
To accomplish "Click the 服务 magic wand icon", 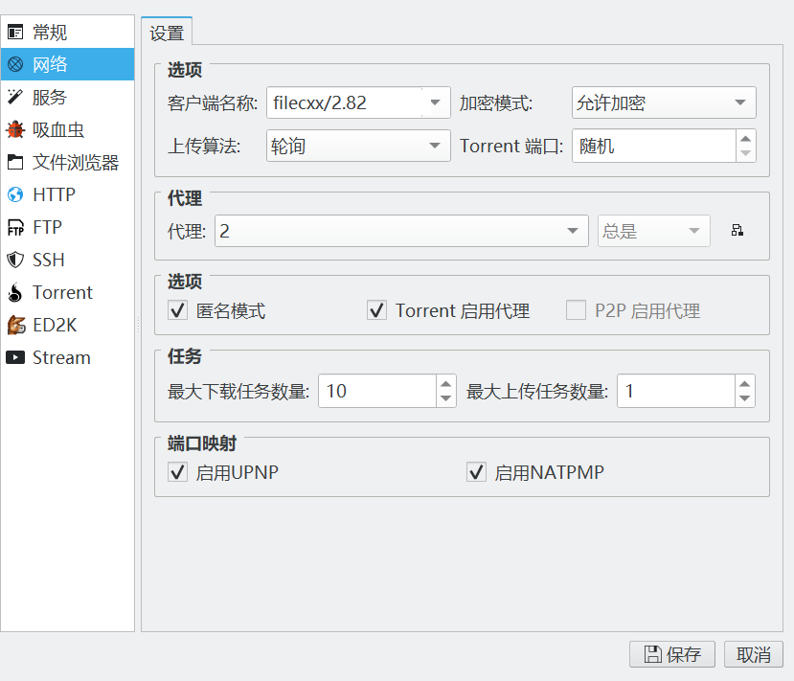I will [x=15, y=97].
